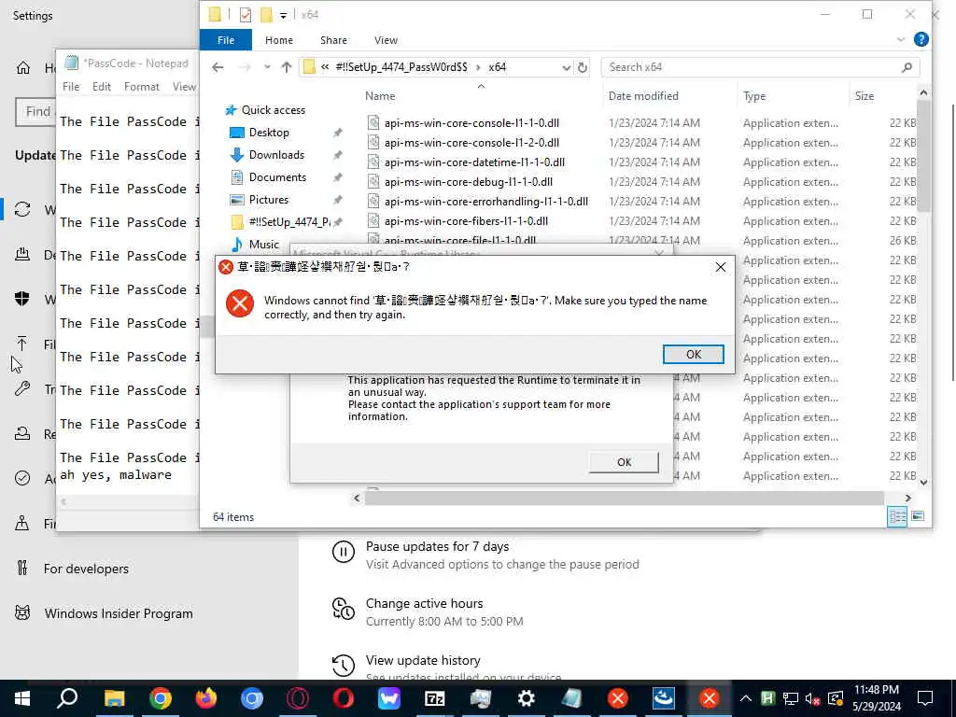Viewport: 956px width, 717px height.
Task: Switch Explorer to details view icon
Action: point(897,517)
